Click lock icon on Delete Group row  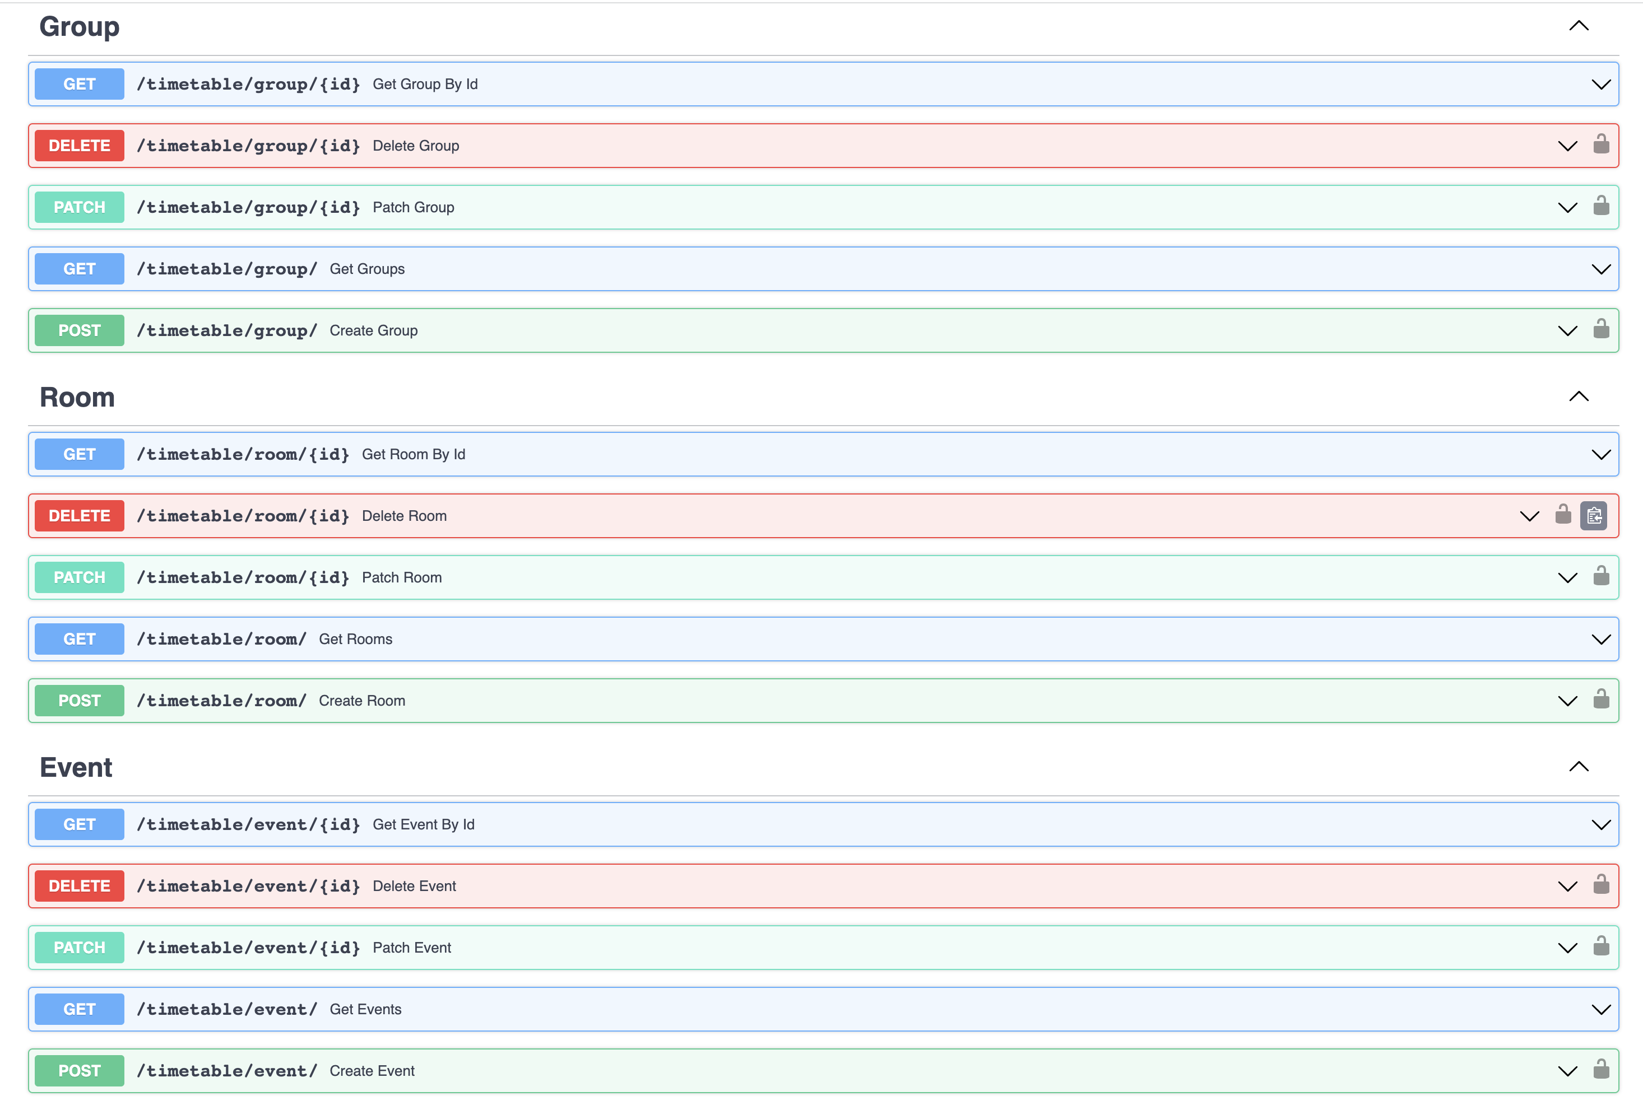(x=1600, y=145)
